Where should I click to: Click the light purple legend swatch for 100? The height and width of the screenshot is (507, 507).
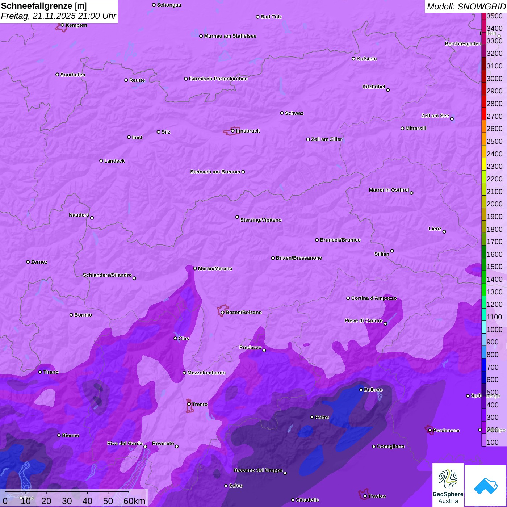tap(484, 440)
